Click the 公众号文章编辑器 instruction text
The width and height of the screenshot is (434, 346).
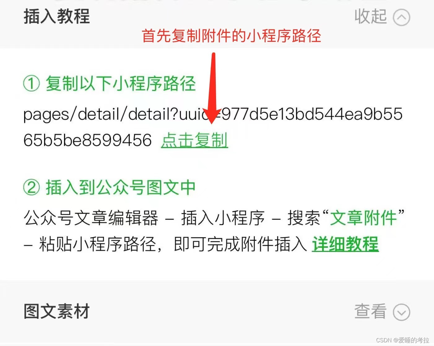91,218
